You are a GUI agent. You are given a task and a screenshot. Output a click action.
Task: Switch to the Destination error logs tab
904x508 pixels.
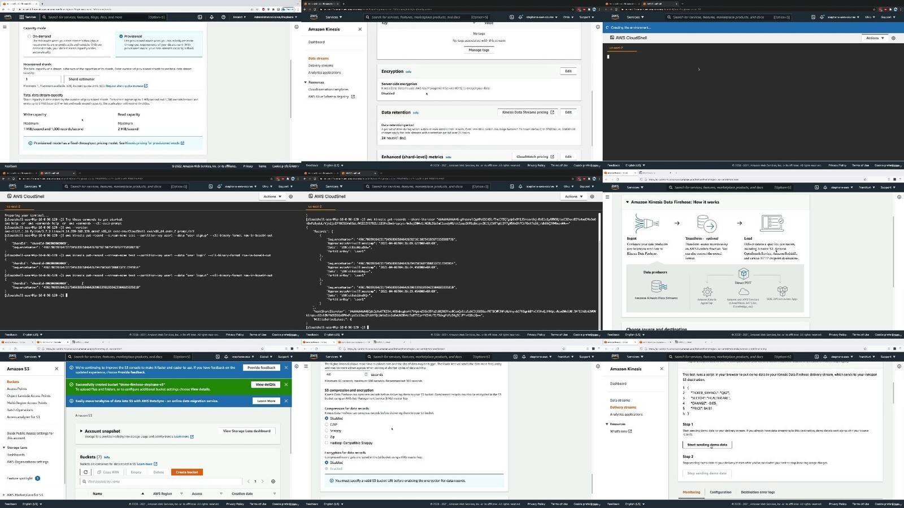[x=758, y=492]
